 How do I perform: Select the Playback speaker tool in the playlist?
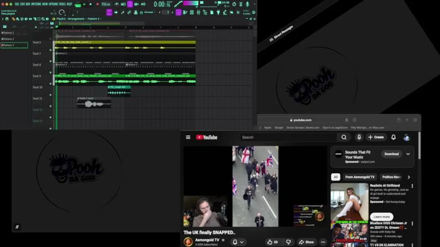pos(48,19)
